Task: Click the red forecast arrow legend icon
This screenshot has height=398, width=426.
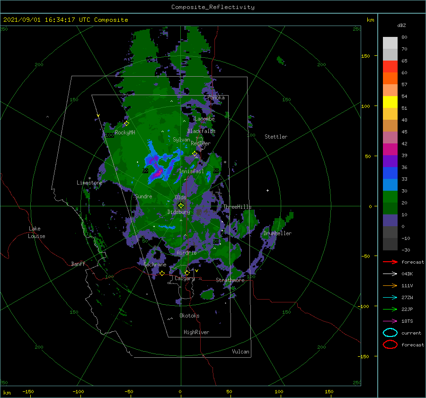Action: tap(390, 262)
